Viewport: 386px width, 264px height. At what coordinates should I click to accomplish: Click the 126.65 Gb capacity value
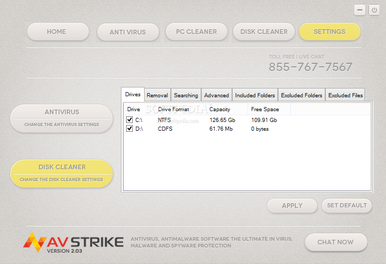click(222, 120)
